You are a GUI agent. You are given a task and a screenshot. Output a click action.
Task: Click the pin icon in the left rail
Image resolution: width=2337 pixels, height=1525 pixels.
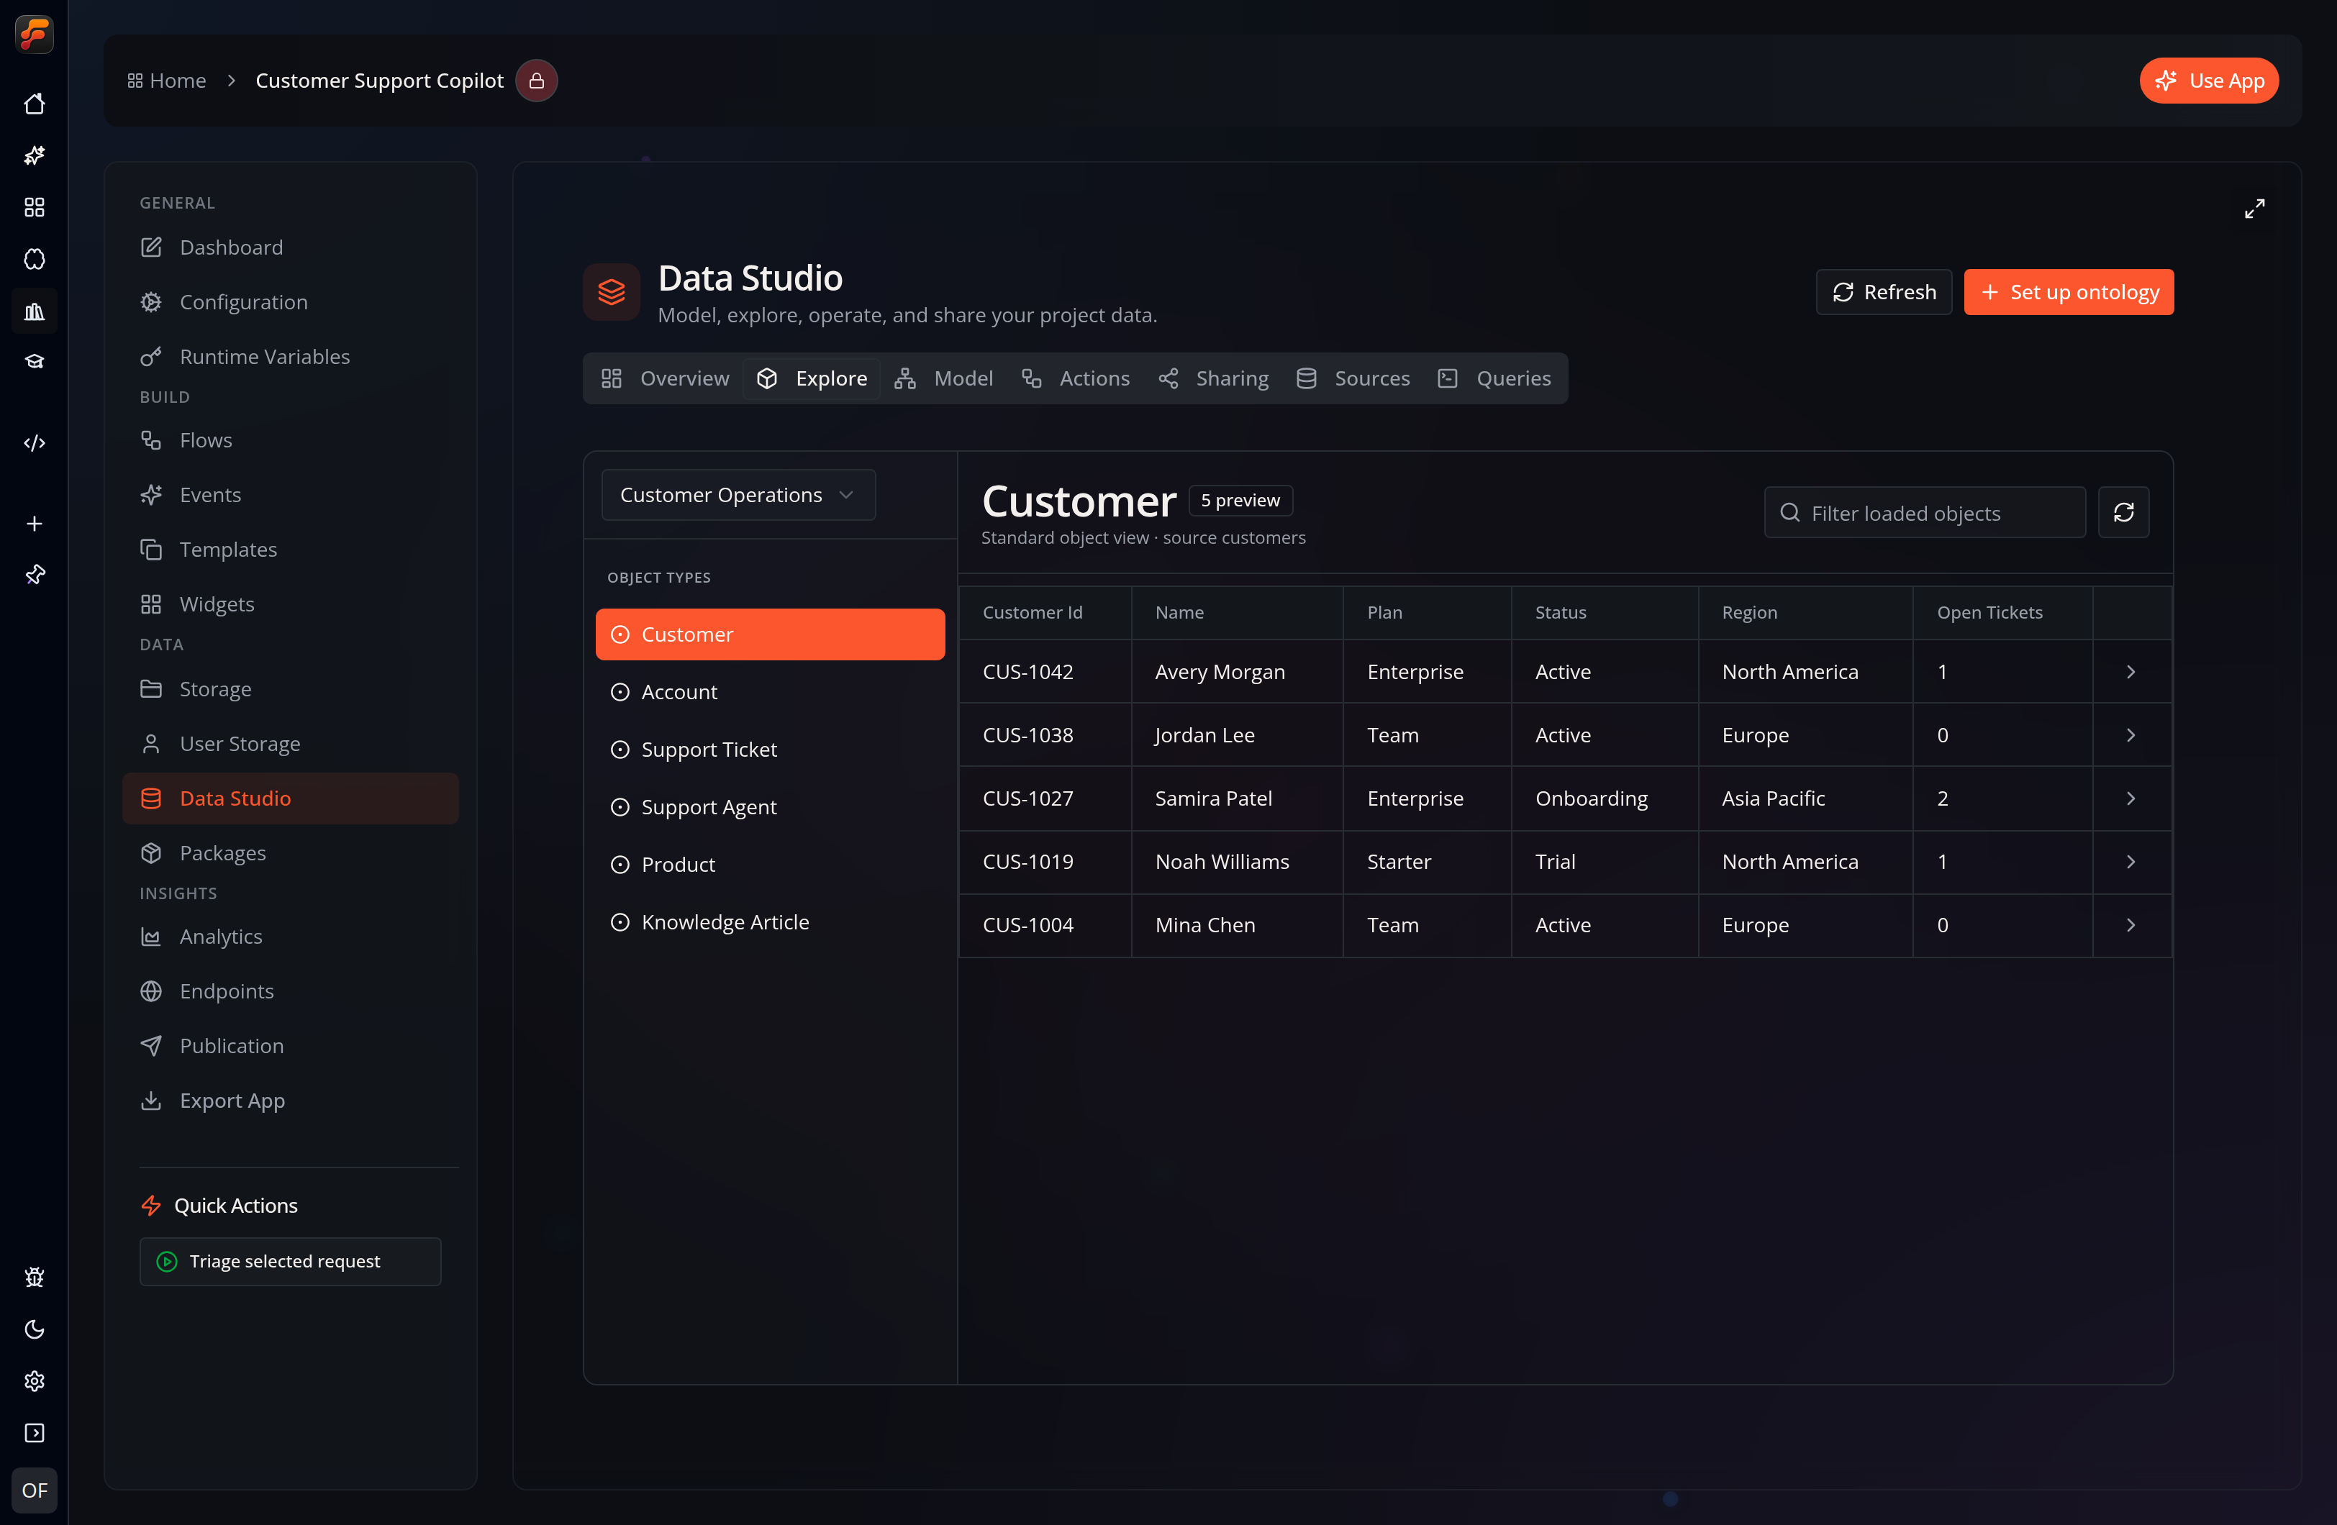coord(35,575)
